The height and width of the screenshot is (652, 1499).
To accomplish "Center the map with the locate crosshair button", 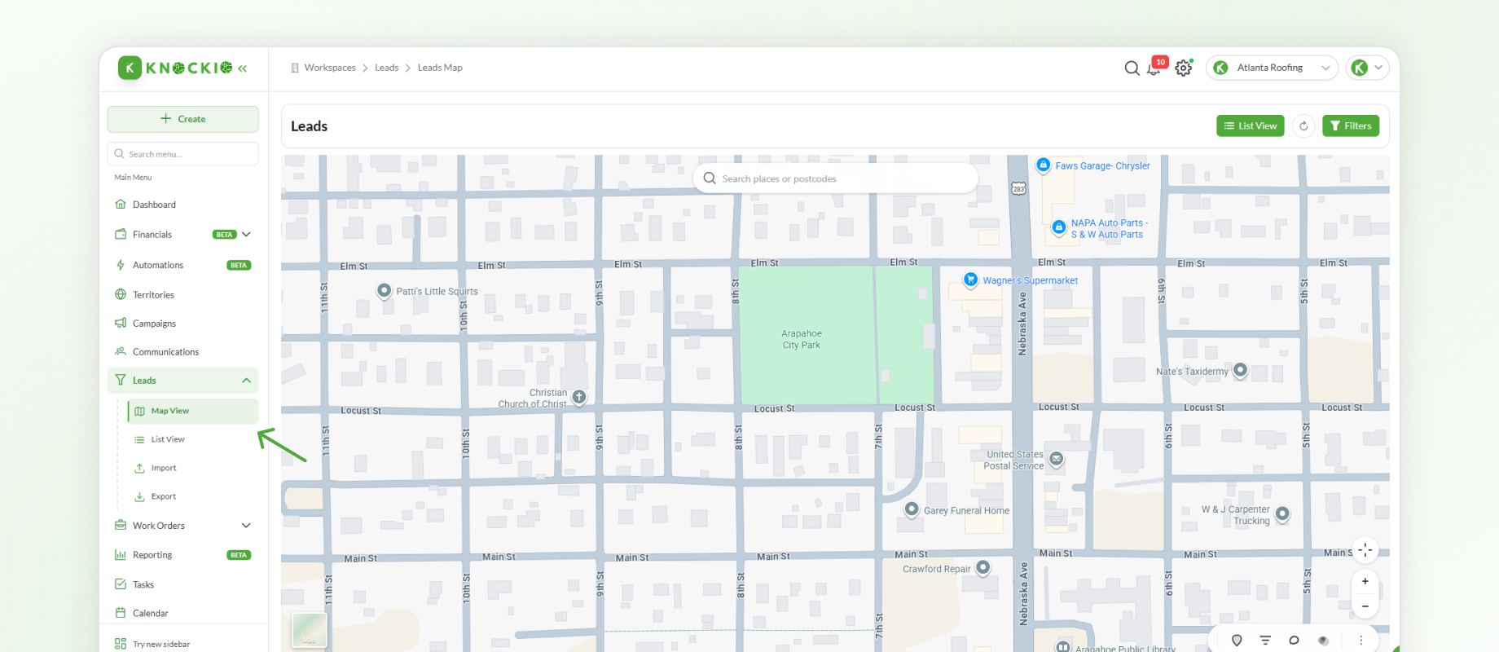I will [1365, 550].
